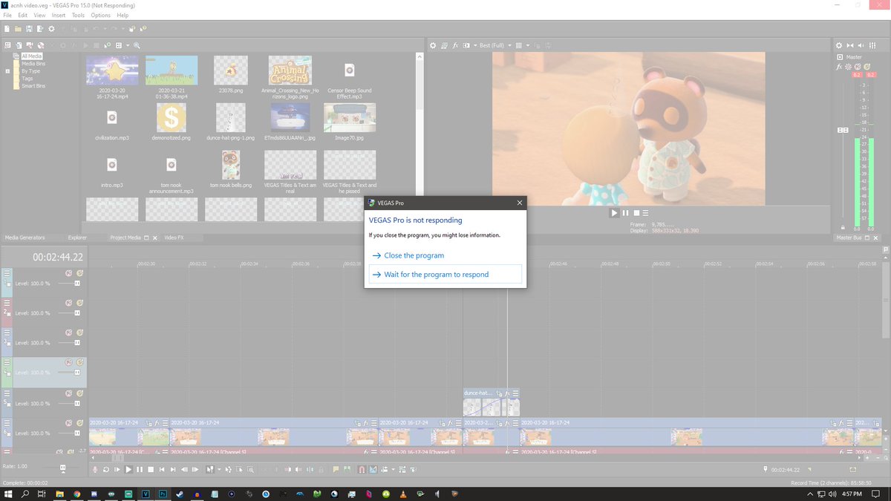Mute video track 5
The image size is (891, 501).
69,393
